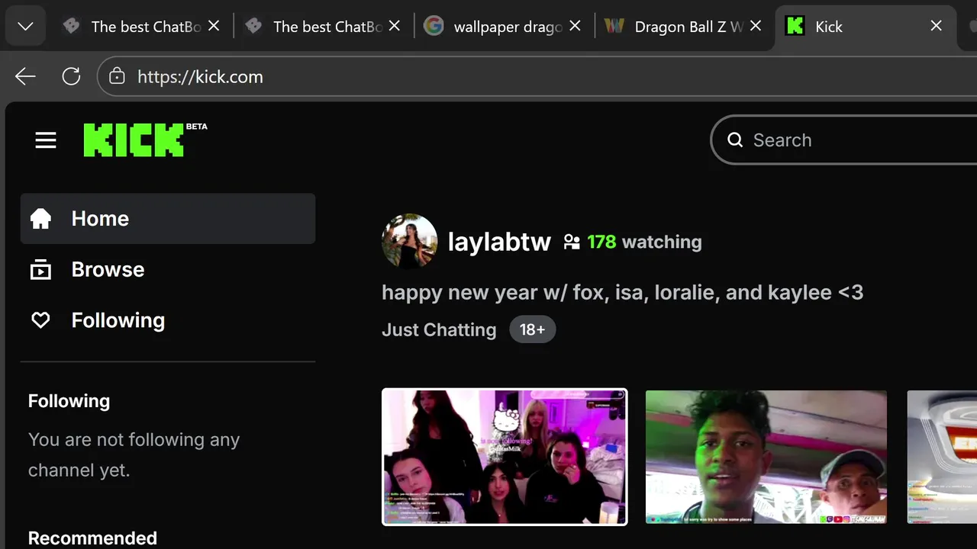Open the Following sidebar item
Image resolution: width=977 pixels, height=549 pixels.
(x=168, y=320)
